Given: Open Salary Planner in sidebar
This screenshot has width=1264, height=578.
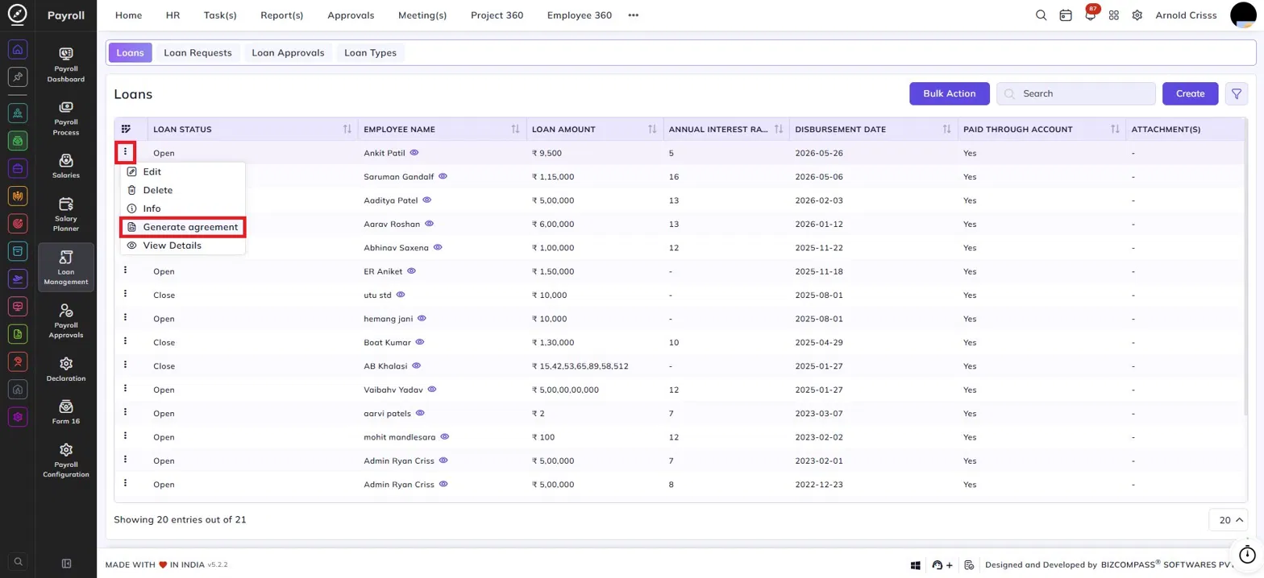Looking at the screenshot, I should [66, 214].
